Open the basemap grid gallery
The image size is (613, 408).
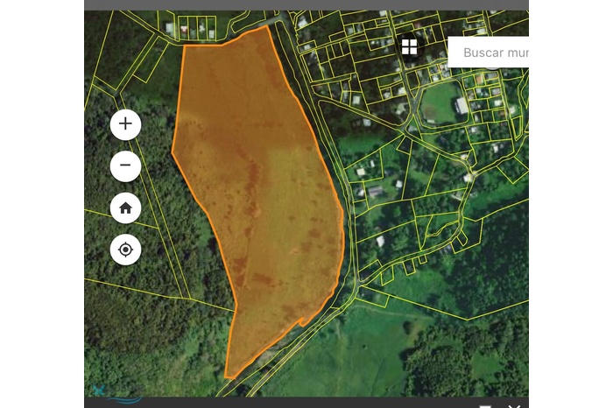coord(409,47)
